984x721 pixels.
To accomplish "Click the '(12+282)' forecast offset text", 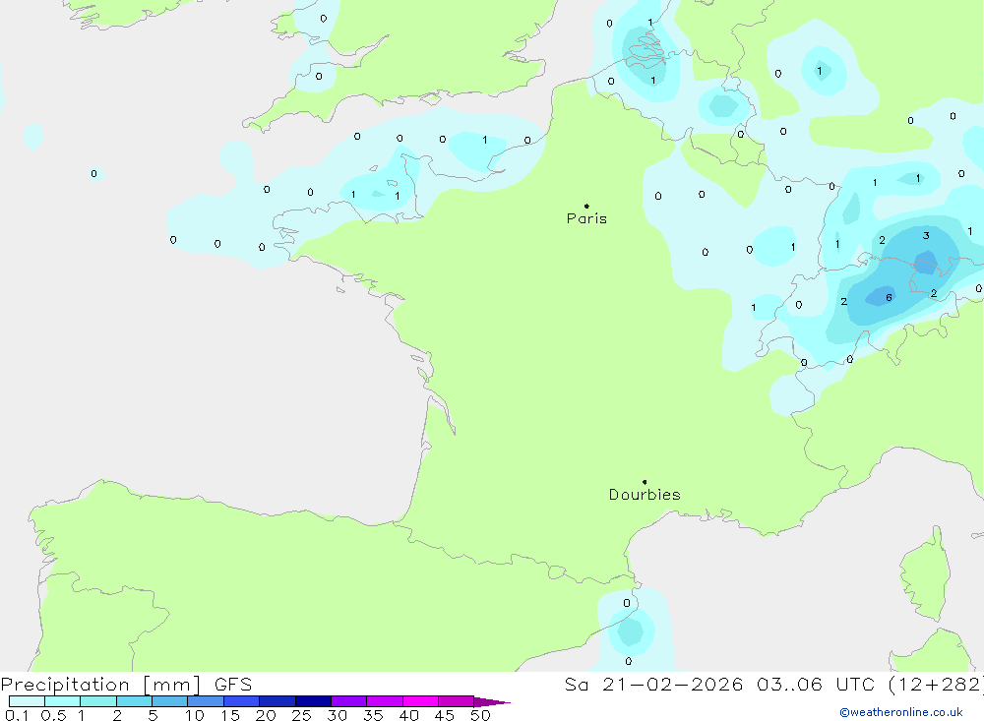I will click(936, 684).
